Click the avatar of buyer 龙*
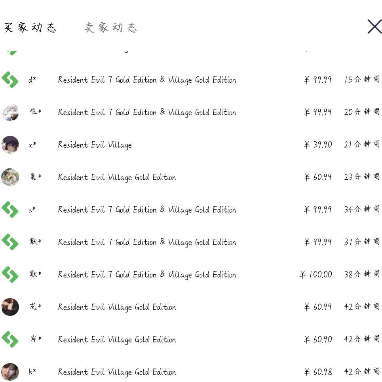 pos(10,307)
